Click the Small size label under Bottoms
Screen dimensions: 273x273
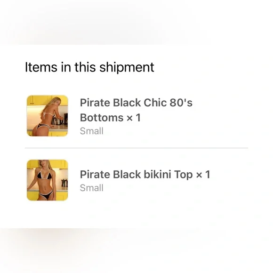[x=92, y=131]
